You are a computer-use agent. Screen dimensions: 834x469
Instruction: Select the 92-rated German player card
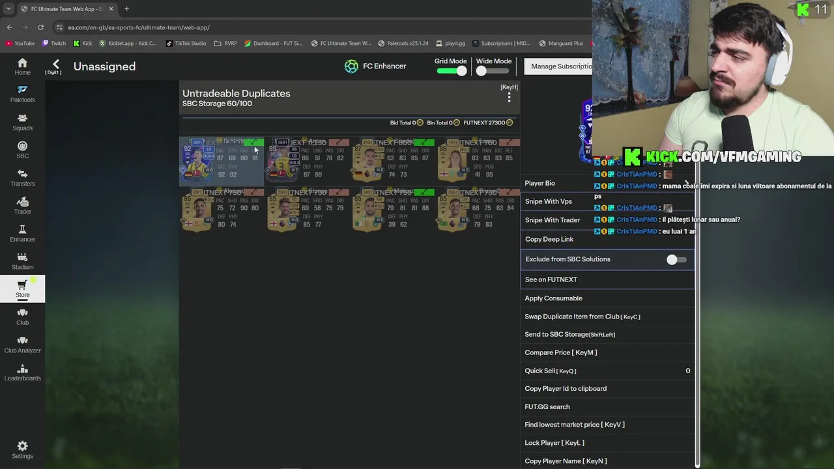pyautogui.click(x=222, y=160)
